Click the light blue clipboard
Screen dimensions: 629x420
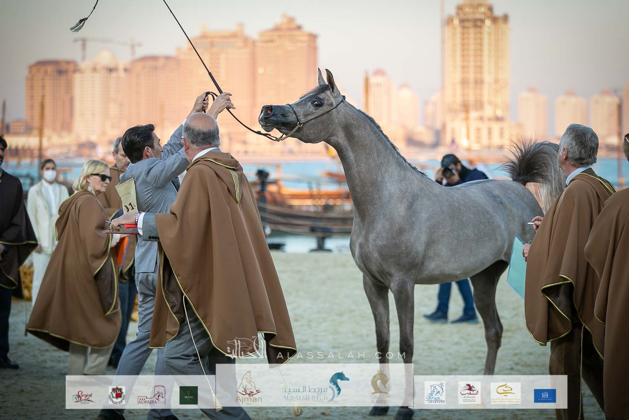pos(517,266)
